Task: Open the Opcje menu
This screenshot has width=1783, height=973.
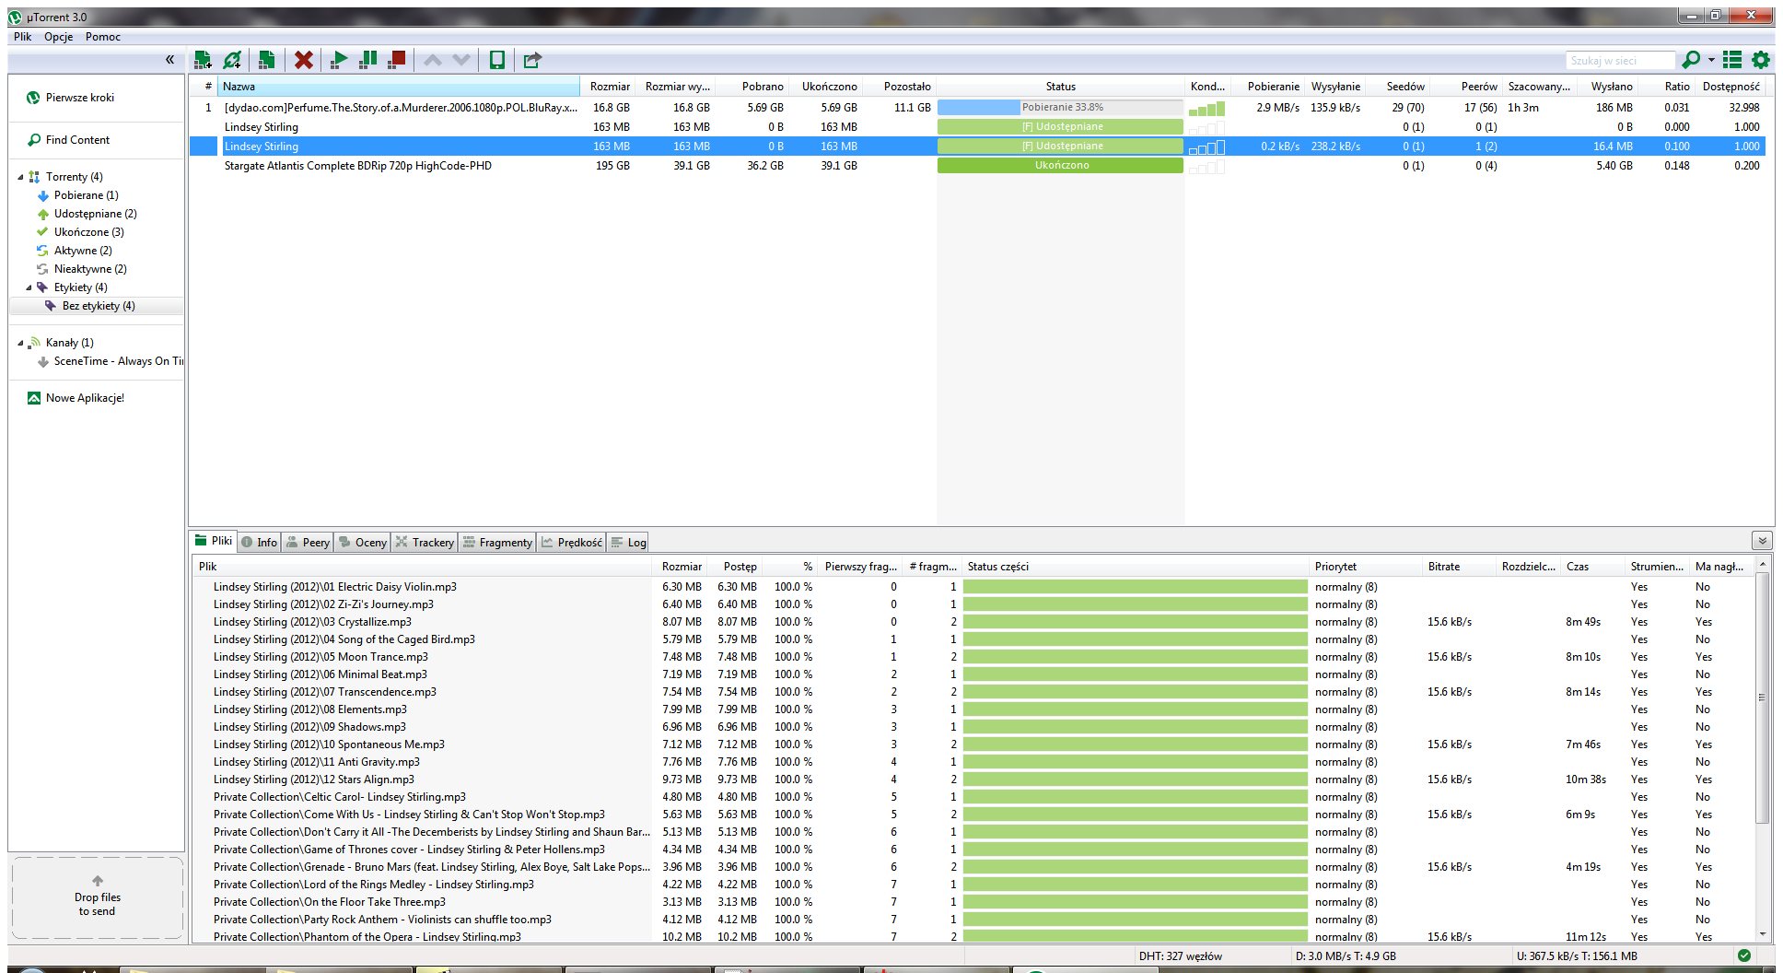Action: tap(59, 37)
